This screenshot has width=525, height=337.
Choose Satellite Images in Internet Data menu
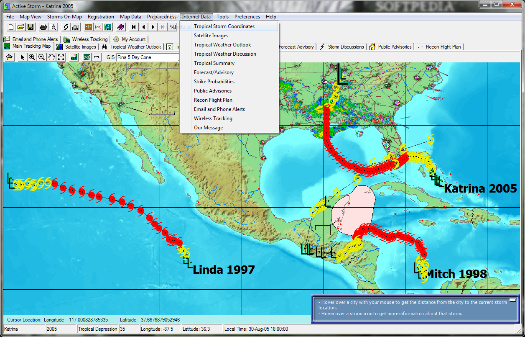tap(229, 36)
